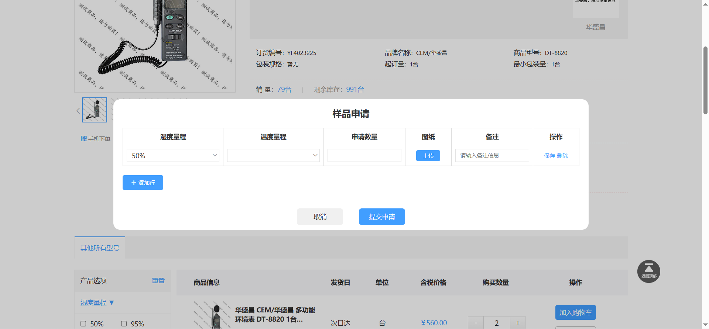Click the previous thumbnail arrow

(x=78, y=110)
